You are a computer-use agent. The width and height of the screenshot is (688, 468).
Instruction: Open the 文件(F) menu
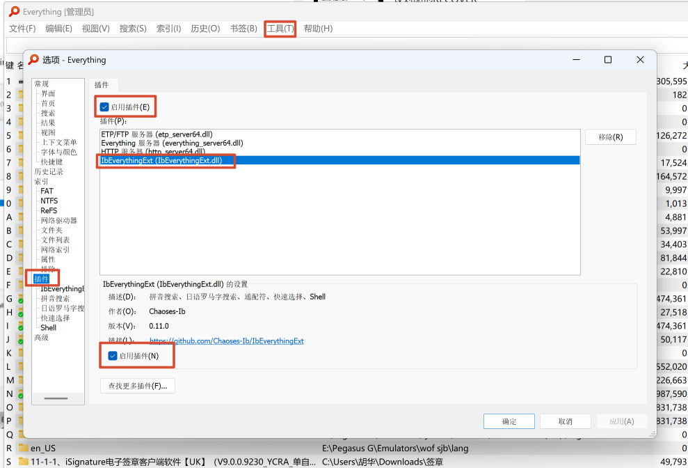click(22, 29)
